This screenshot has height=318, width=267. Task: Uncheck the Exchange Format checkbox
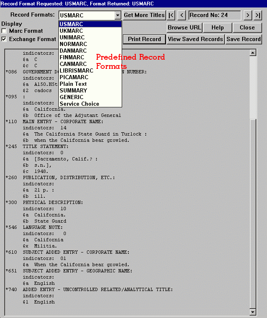point(4,39)
